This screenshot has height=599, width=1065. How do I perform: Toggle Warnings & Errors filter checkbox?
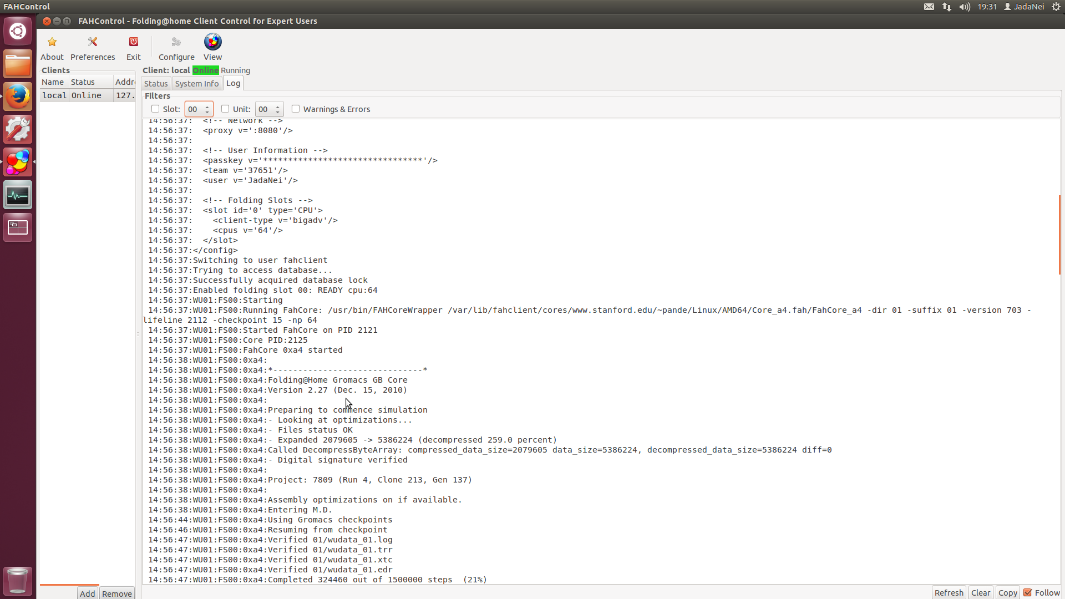[296, 109]
